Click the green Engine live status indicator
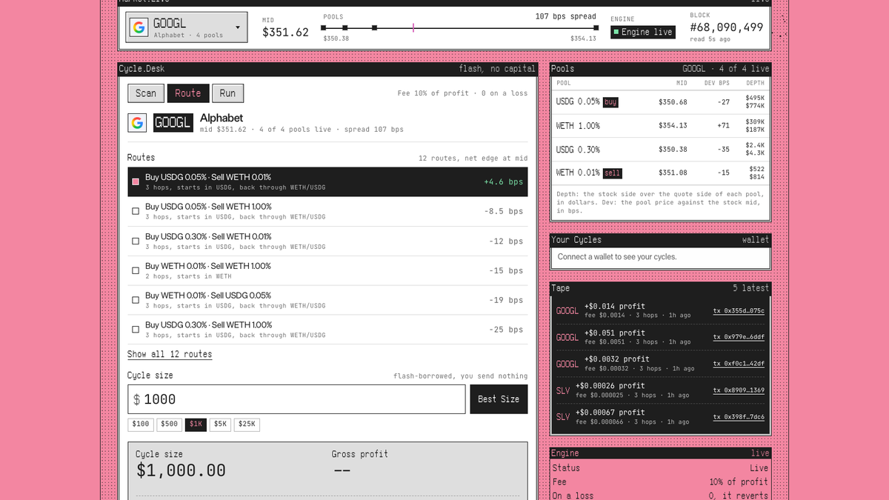889x500 pixels. 642,32
